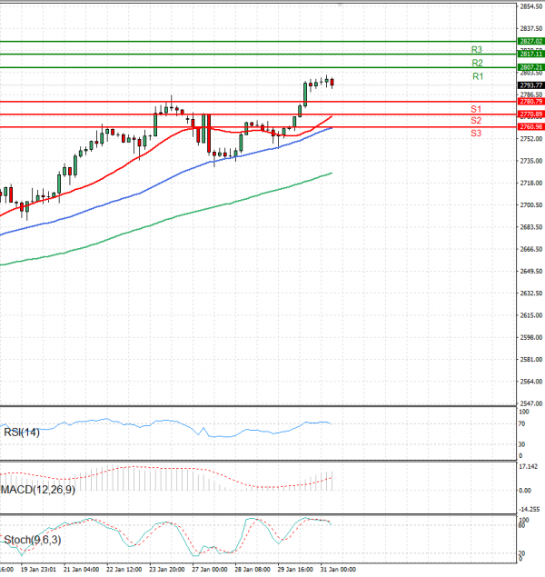Click the 22 Jan 12:00 time label
Viewport: 545px width, 577px height.
pos(124,570)
